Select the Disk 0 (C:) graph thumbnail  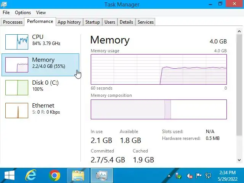pyautogui.click(x=17, y=87)
